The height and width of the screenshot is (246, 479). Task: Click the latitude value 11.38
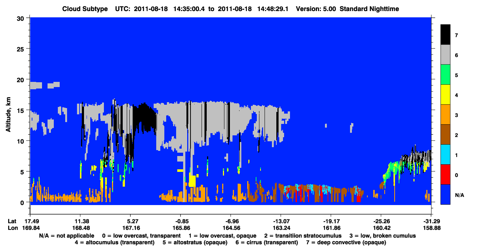coord(80,221)
